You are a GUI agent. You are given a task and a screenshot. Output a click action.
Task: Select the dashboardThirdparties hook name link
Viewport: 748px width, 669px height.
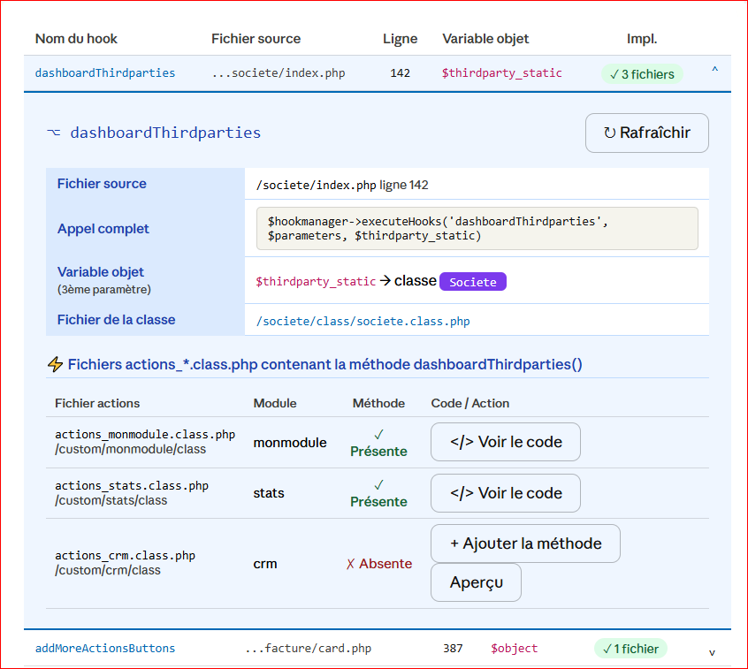point(105,73)
